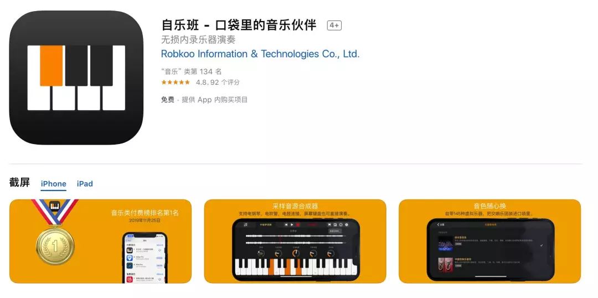
Task: Click the 4+ age rating badge
Action: click(x=334, y=25)
